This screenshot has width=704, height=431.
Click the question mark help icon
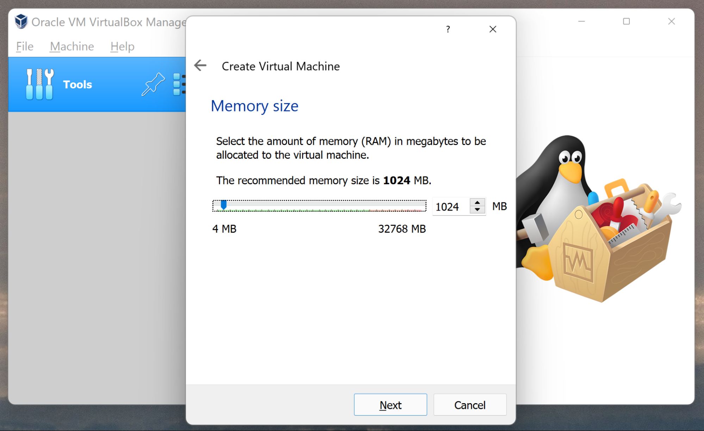pyautogui.click(x=448, y=29)
